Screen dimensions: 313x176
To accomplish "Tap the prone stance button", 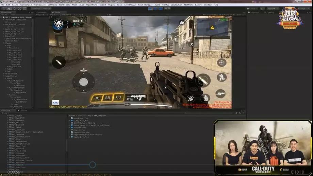I will pos(220,93).
